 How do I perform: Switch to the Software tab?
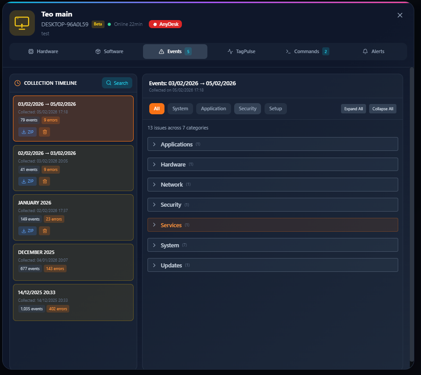[109, 51]
